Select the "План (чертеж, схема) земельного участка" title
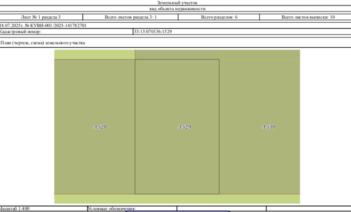 click(x=43, y=43)
